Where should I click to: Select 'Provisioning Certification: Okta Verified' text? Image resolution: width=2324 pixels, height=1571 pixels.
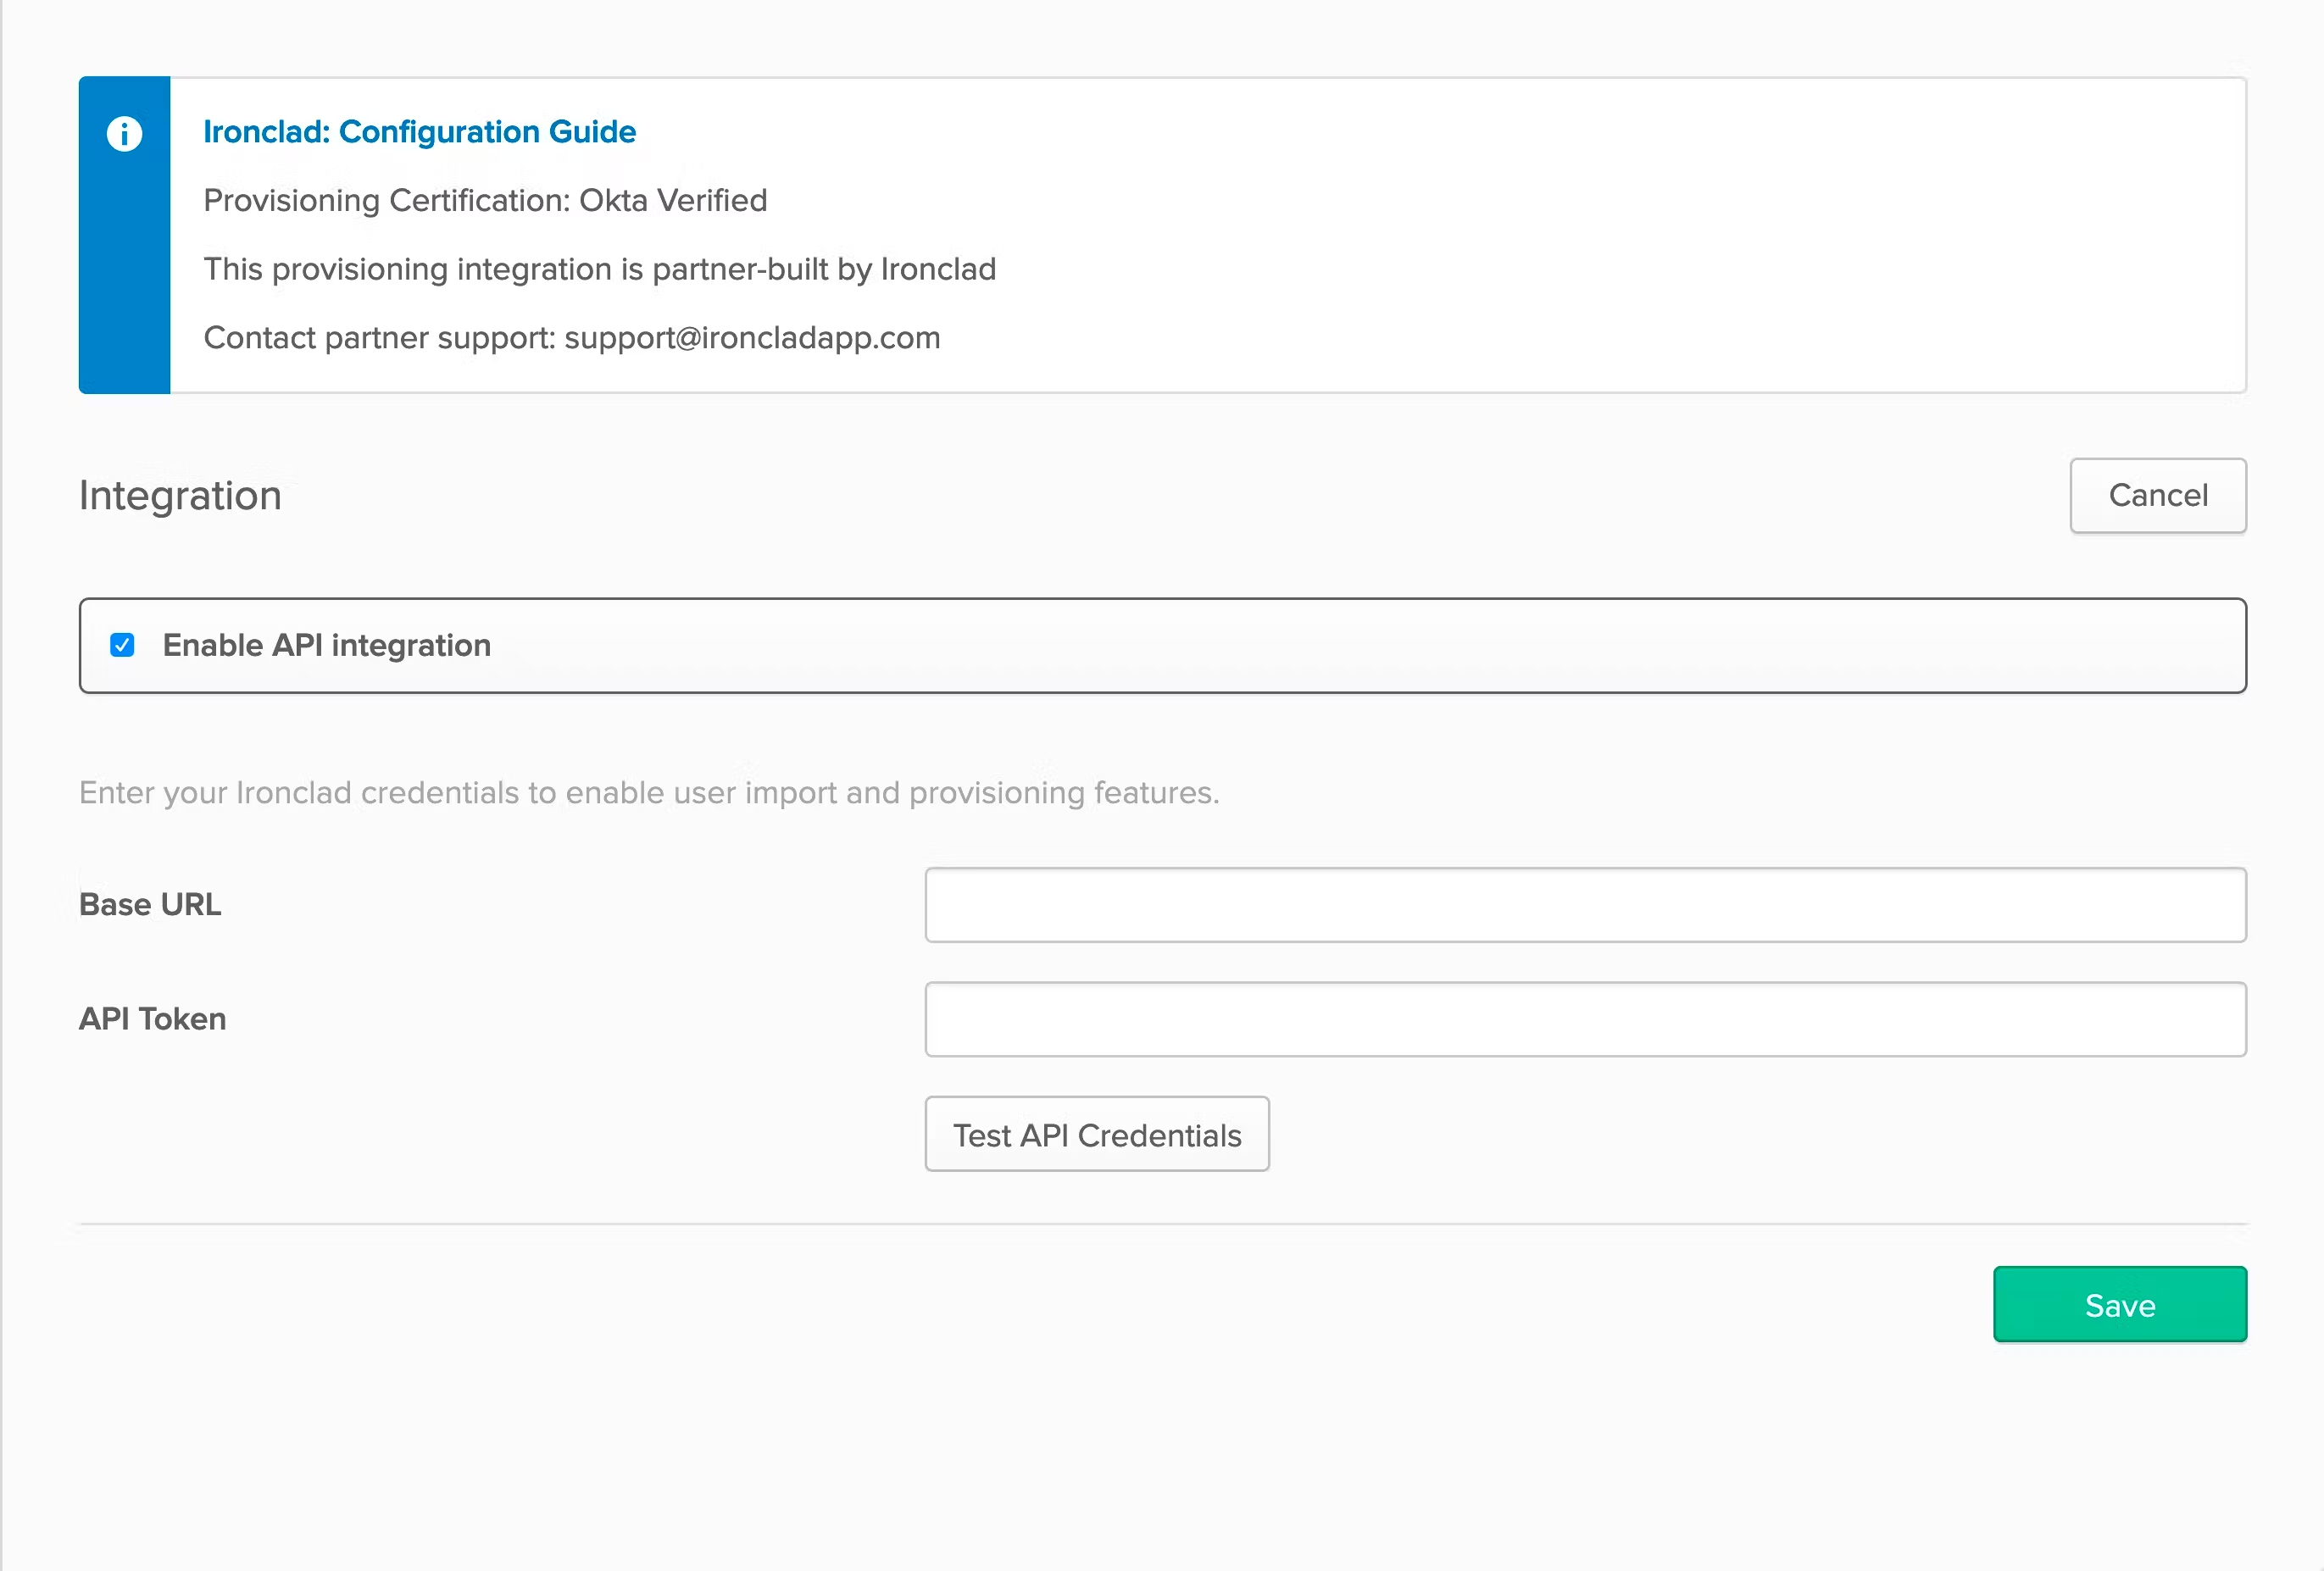coord(485,201)
